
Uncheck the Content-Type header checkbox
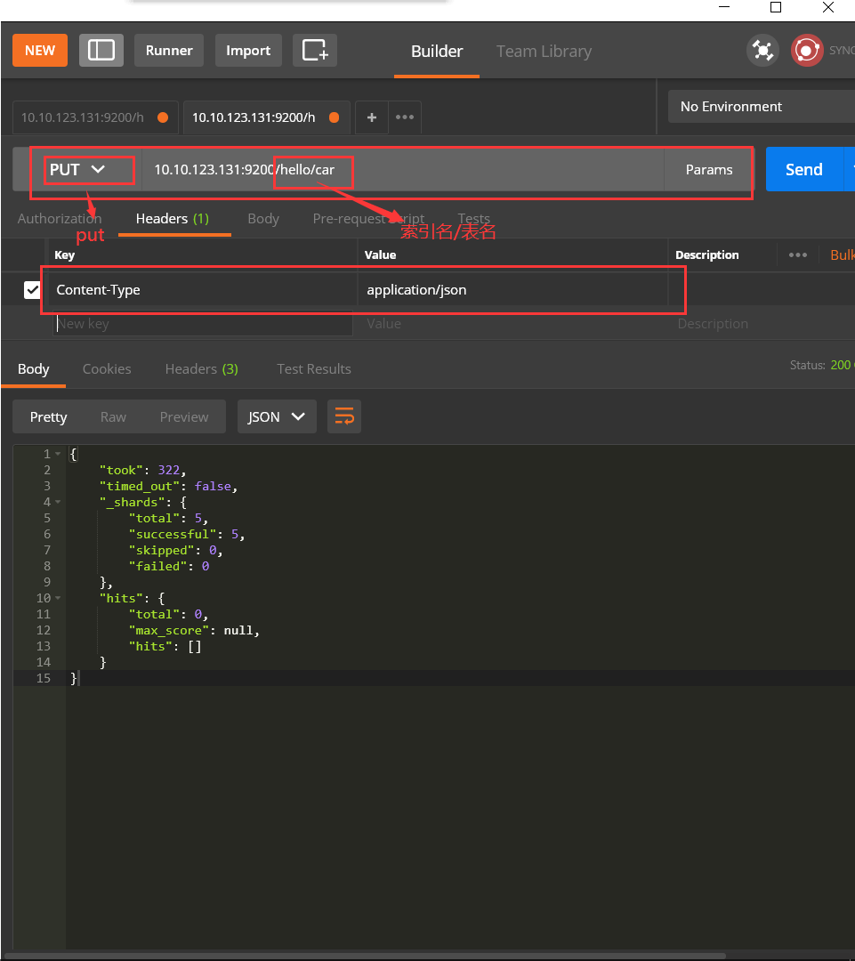coord(32,290)
